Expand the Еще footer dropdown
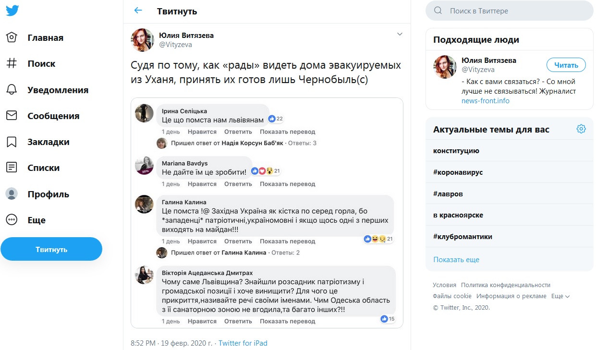The height and width of the screenshot is (350, 596). [x=560, y=296]
